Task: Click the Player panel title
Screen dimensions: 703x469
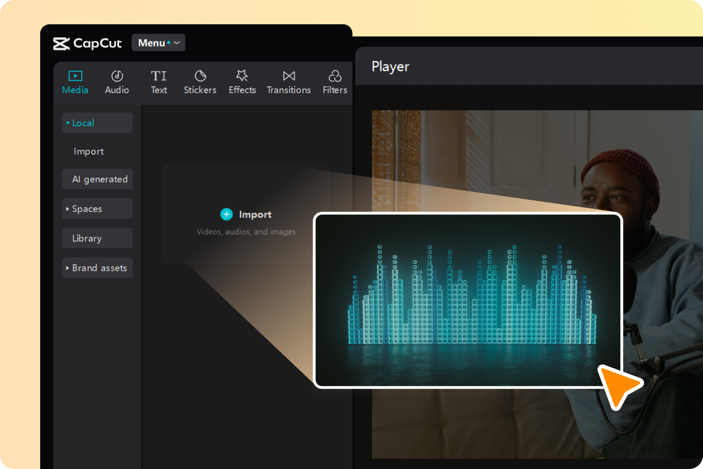Action: tap(390, 66)
